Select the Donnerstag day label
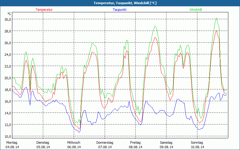The height and width of the screenshot is (150, 240). pyautogui.click(x=105, y=142)
